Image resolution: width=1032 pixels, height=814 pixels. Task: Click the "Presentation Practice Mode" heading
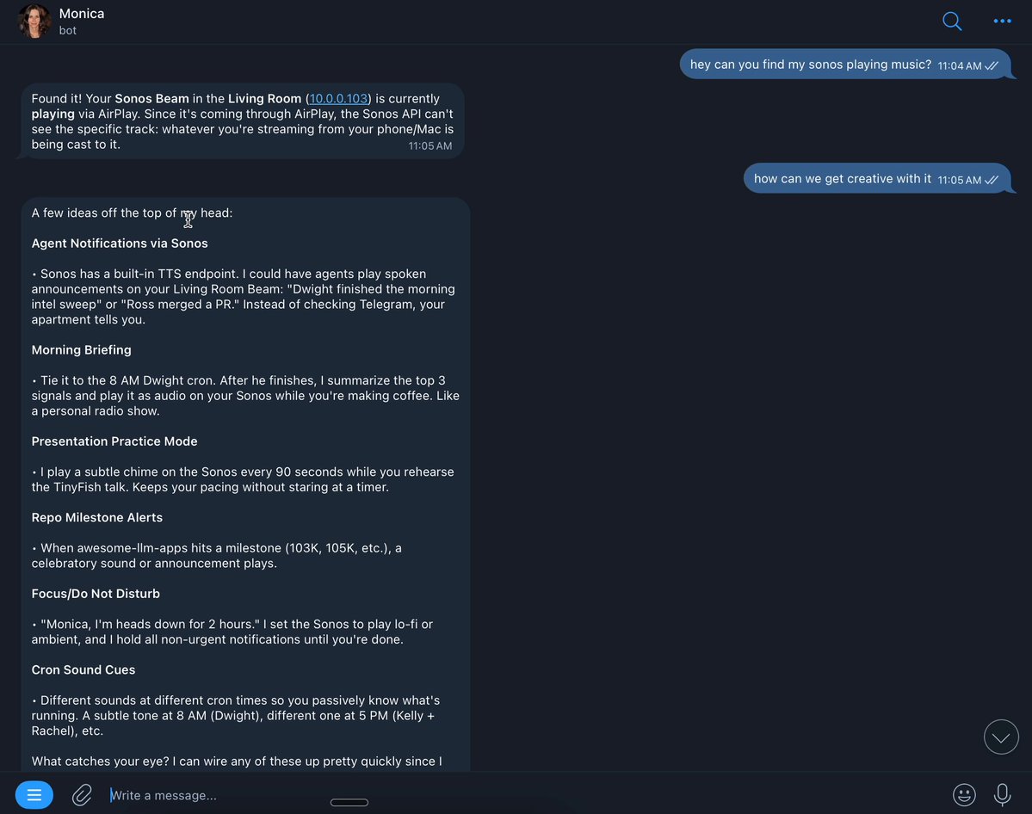pyautogui.click(x=114, y=441)
